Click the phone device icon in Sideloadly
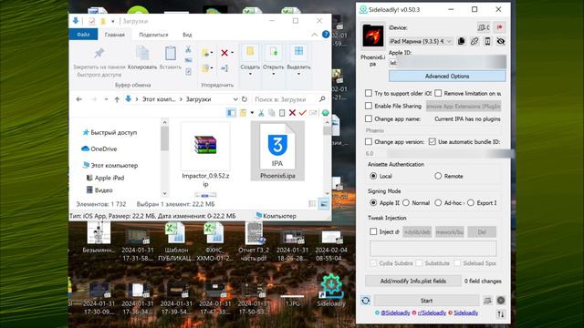This screenshot has width=584, height=328. click(487, 41)
